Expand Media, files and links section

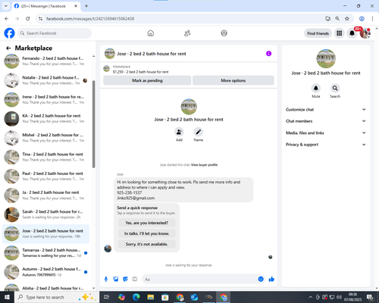point(326,133)
